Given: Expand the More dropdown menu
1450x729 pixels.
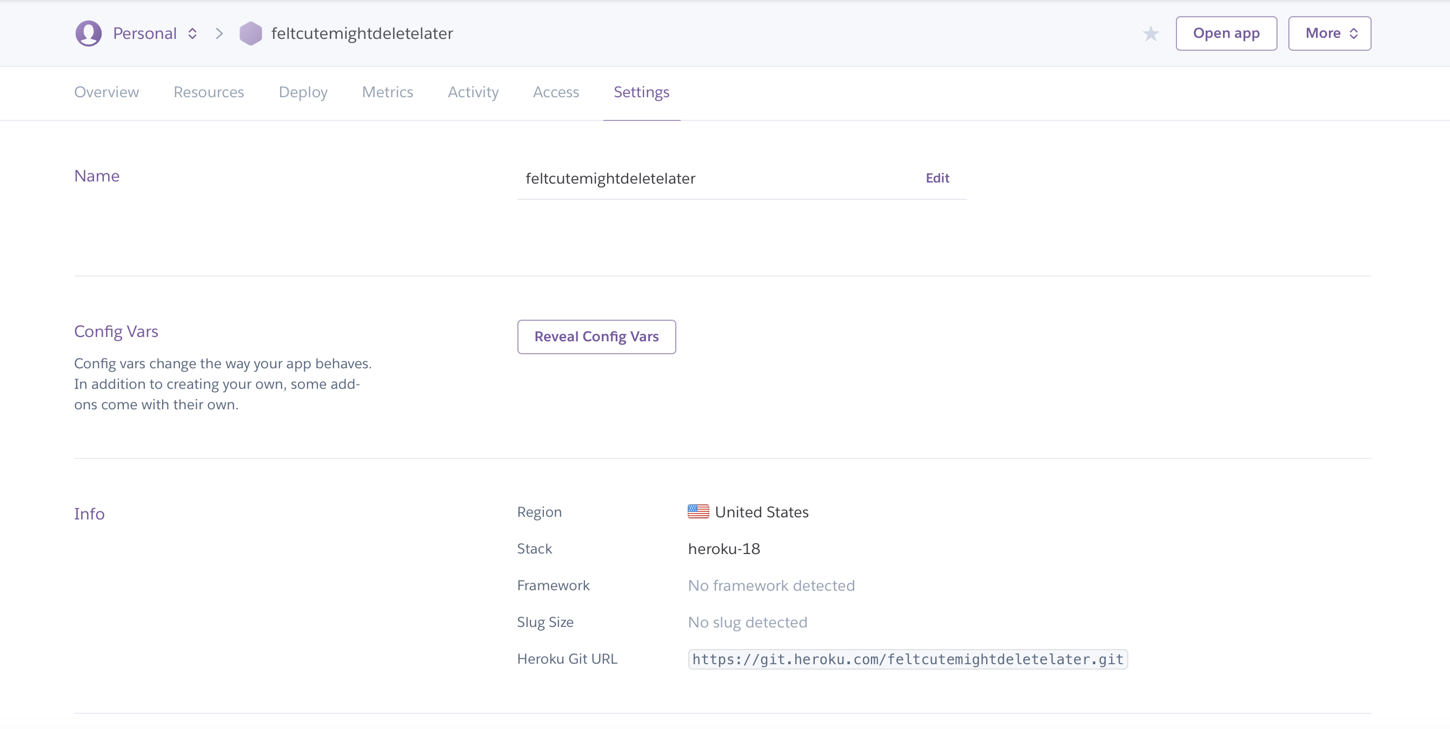Looking at the screenshot, I should coord(1329,33).
